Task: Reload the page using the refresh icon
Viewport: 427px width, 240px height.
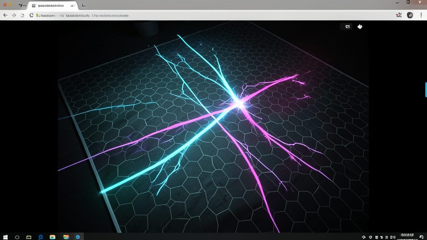Action: click(23, 15)
